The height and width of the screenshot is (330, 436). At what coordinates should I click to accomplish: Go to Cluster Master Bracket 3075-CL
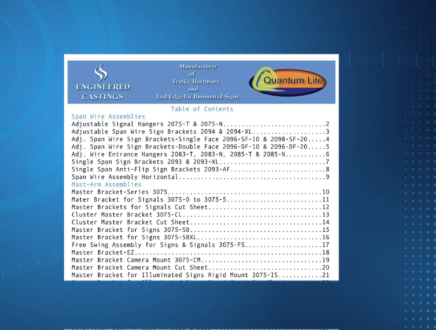tap(201, 215)
